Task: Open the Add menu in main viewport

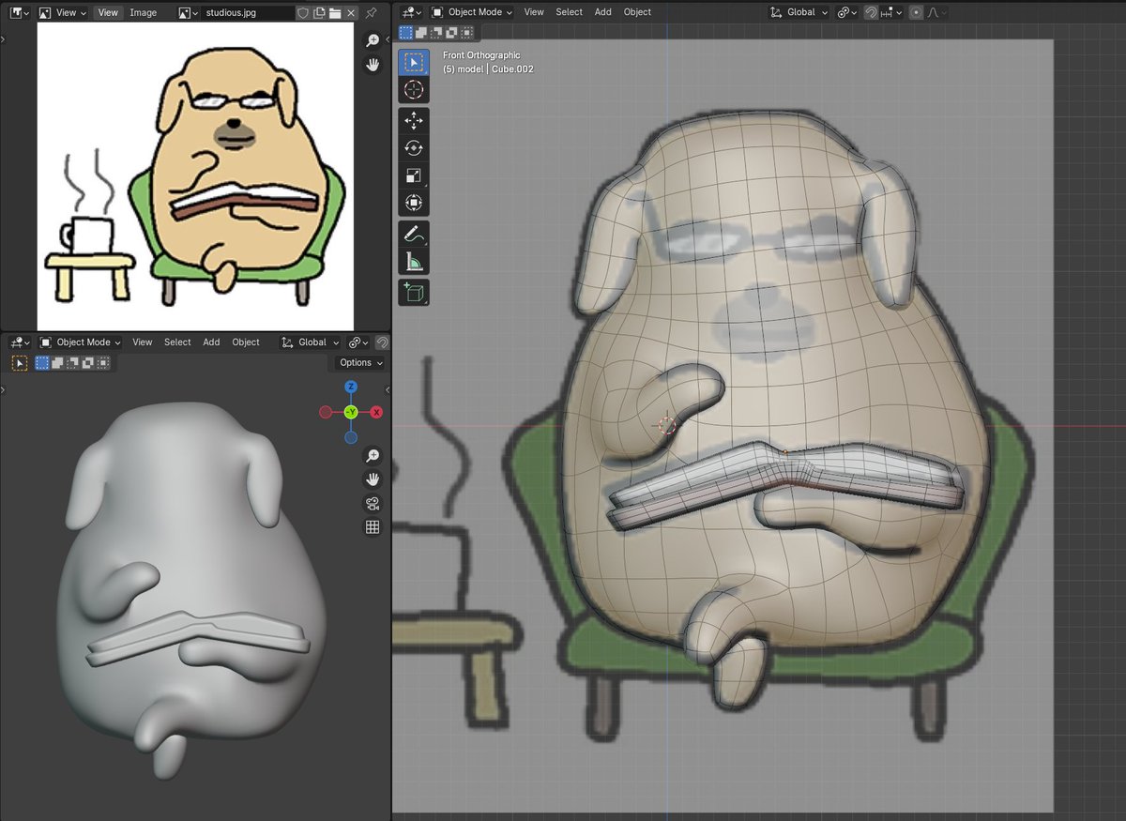Action: [x=603, y=12]
